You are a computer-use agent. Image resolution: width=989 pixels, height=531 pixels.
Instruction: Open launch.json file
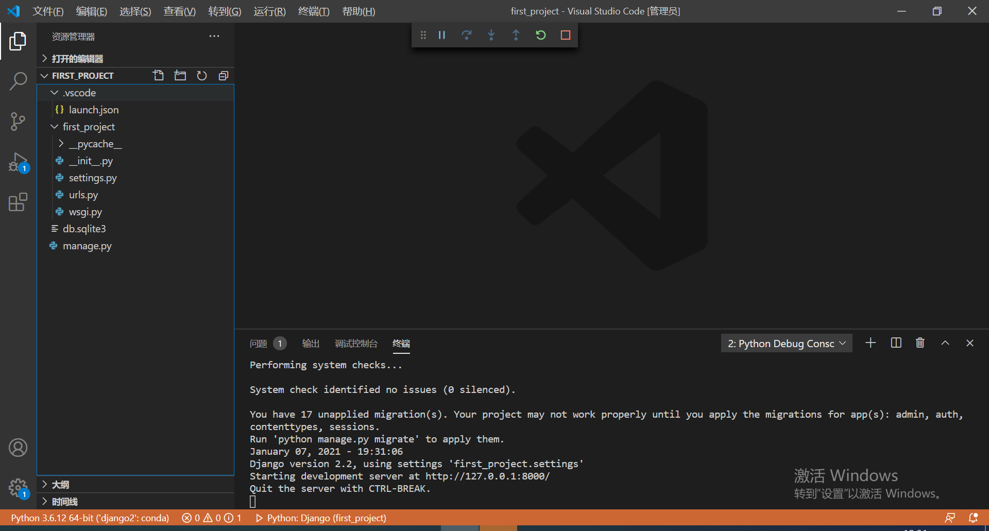pyautogui.click(x=136, y=110)
